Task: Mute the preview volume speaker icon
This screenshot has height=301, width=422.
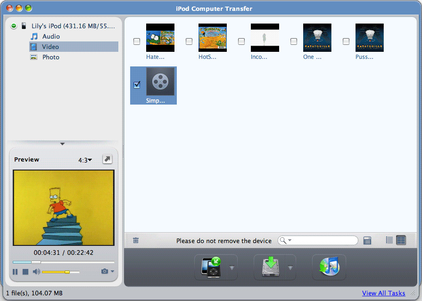Action: pyautogui.click(x=36, y=272)
